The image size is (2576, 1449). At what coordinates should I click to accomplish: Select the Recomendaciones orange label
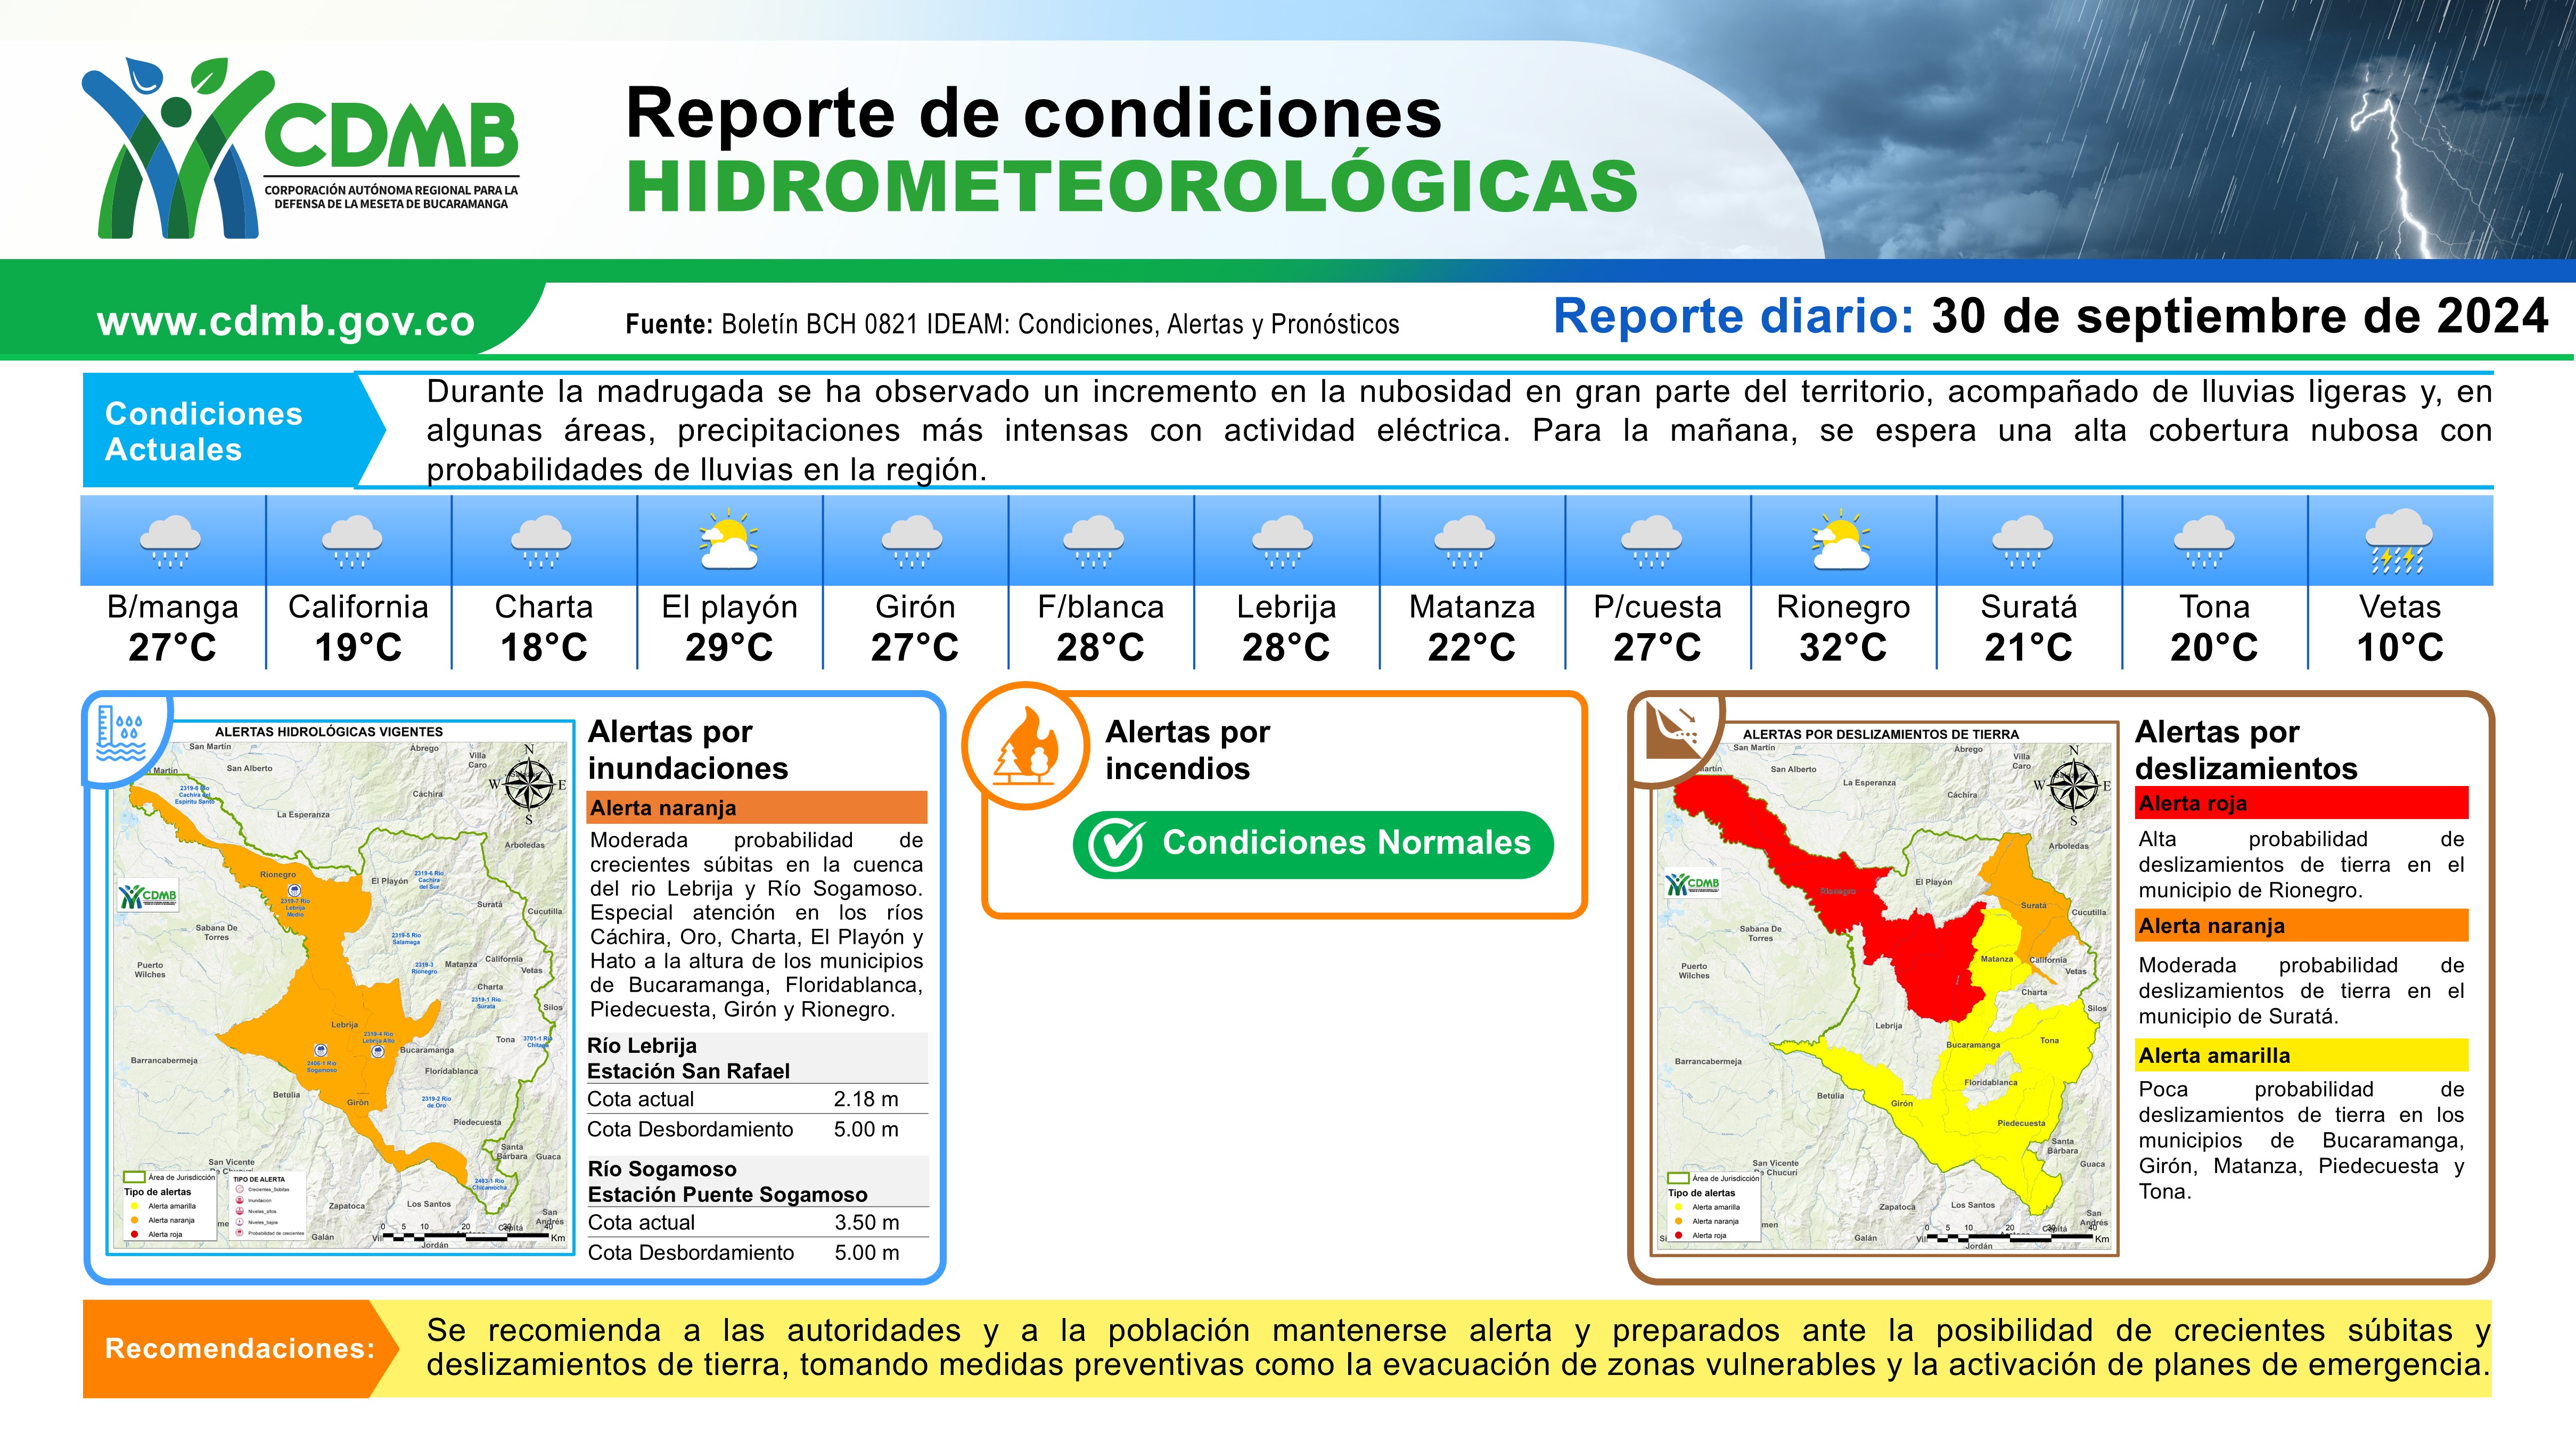click(238, 1348)
